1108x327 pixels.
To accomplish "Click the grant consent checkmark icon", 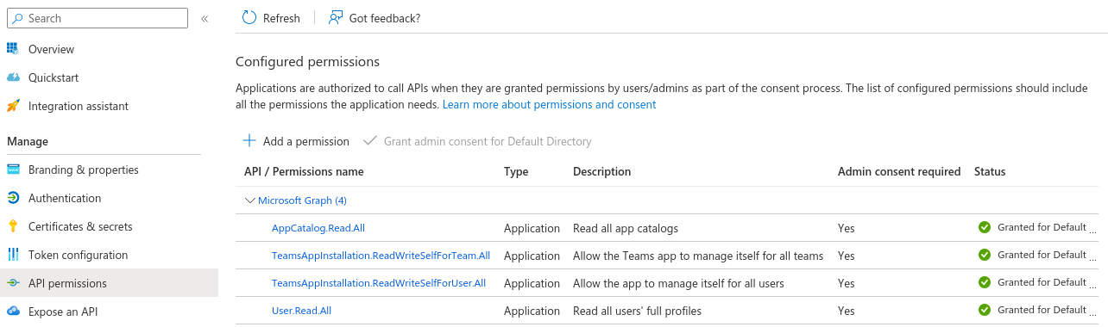I will 370,140.
